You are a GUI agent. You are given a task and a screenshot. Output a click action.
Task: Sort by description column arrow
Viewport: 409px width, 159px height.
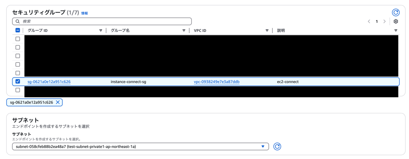tap(396, 31)
